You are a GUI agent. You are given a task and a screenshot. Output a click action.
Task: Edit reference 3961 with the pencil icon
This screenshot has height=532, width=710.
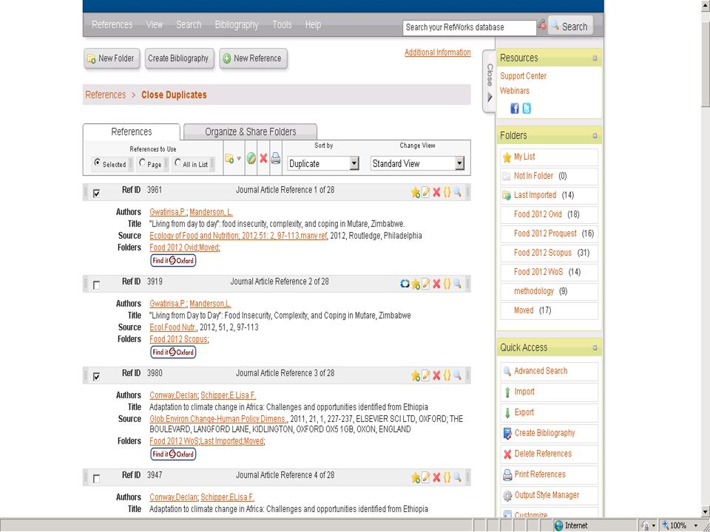tap(426, 192)
